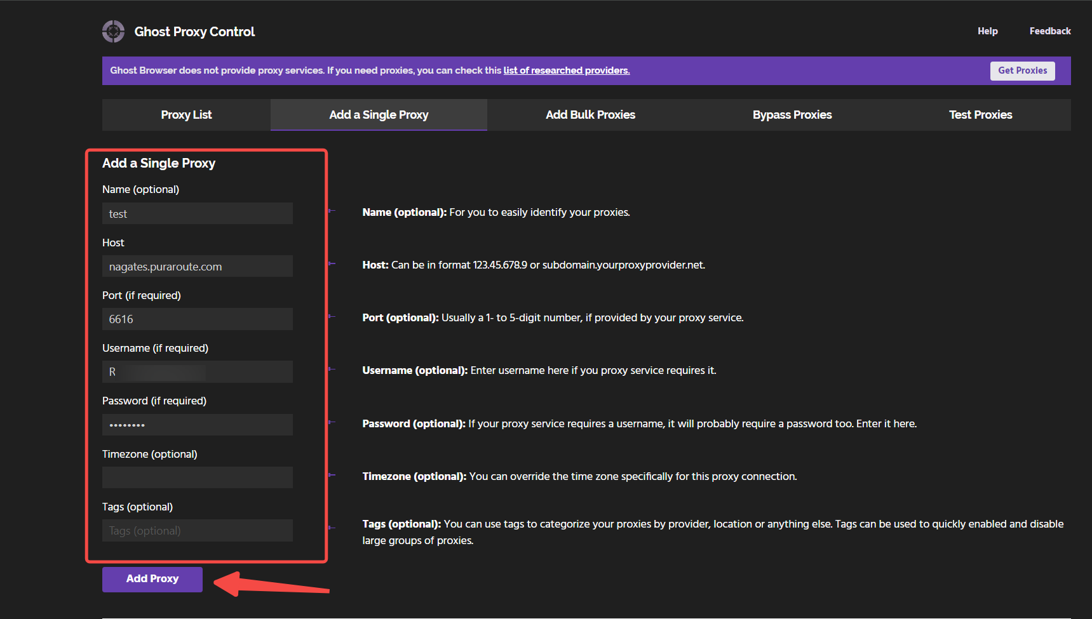Focus the Username input field

(x=198, y=372)
